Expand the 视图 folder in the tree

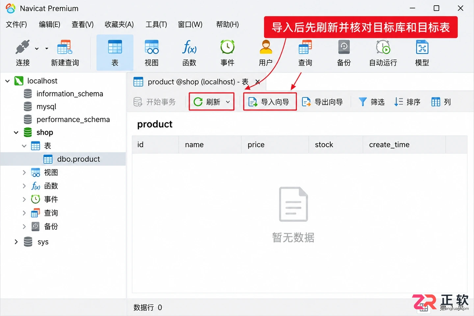point(24,172)
